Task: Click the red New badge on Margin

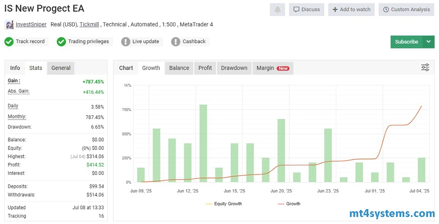Action: point(283,68)
